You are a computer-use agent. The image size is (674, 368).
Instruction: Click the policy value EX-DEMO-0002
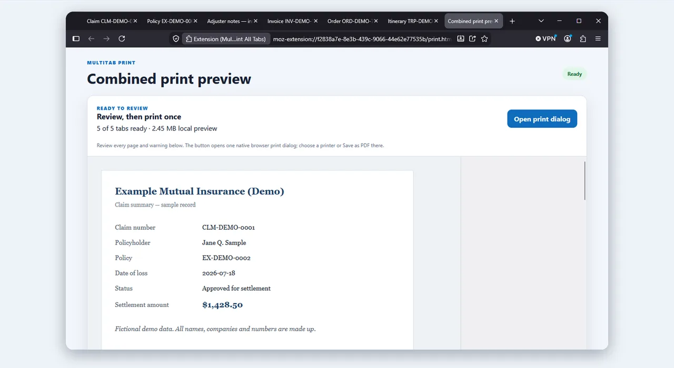pos(226,258)
